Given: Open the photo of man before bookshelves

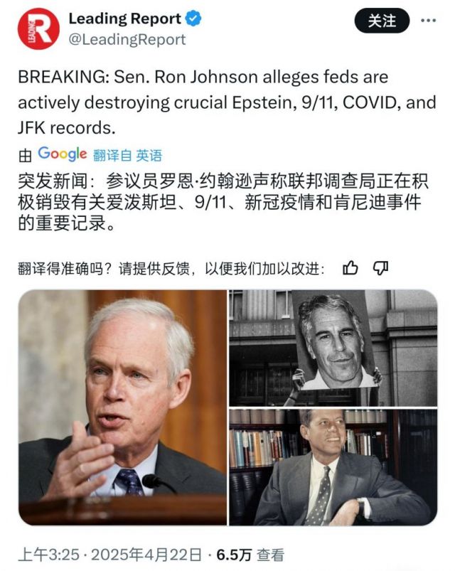Looking at the screenshot, I should pyautogui.click(x=333, y=467).
